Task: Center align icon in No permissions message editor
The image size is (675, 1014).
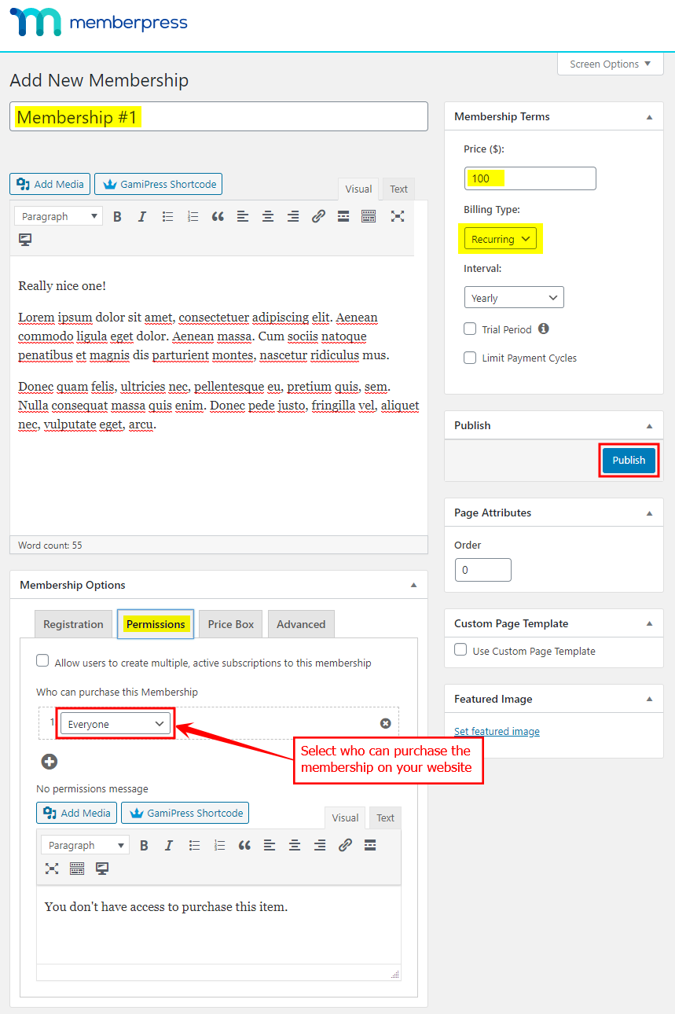Action: tap(295, 845)
